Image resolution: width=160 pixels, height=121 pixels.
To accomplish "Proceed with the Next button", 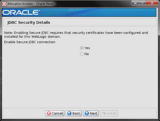I will [x=91, y=113].
